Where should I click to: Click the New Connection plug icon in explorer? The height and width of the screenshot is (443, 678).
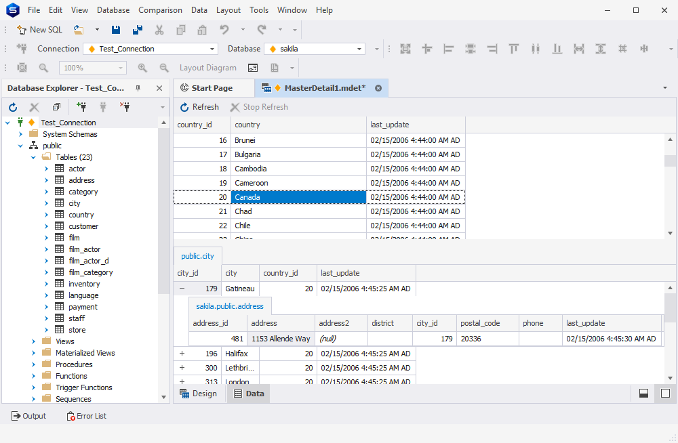[81, 107]
